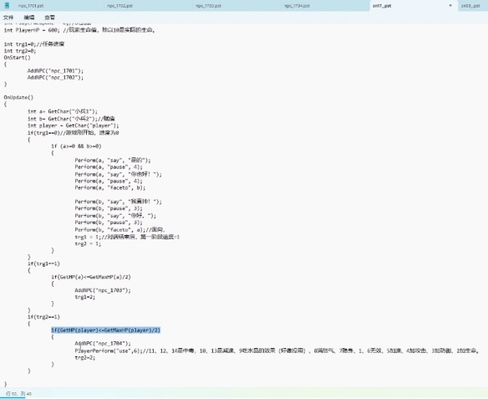
Task: Place cursor on AddNPC("npc_1703") line
Action: 103,290
